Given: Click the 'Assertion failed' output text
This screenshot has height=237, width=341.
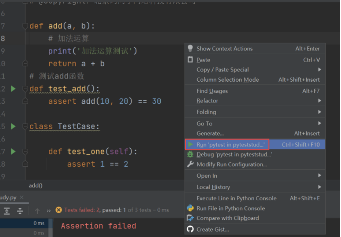Looking at the screenshot, I should [98, 226].
